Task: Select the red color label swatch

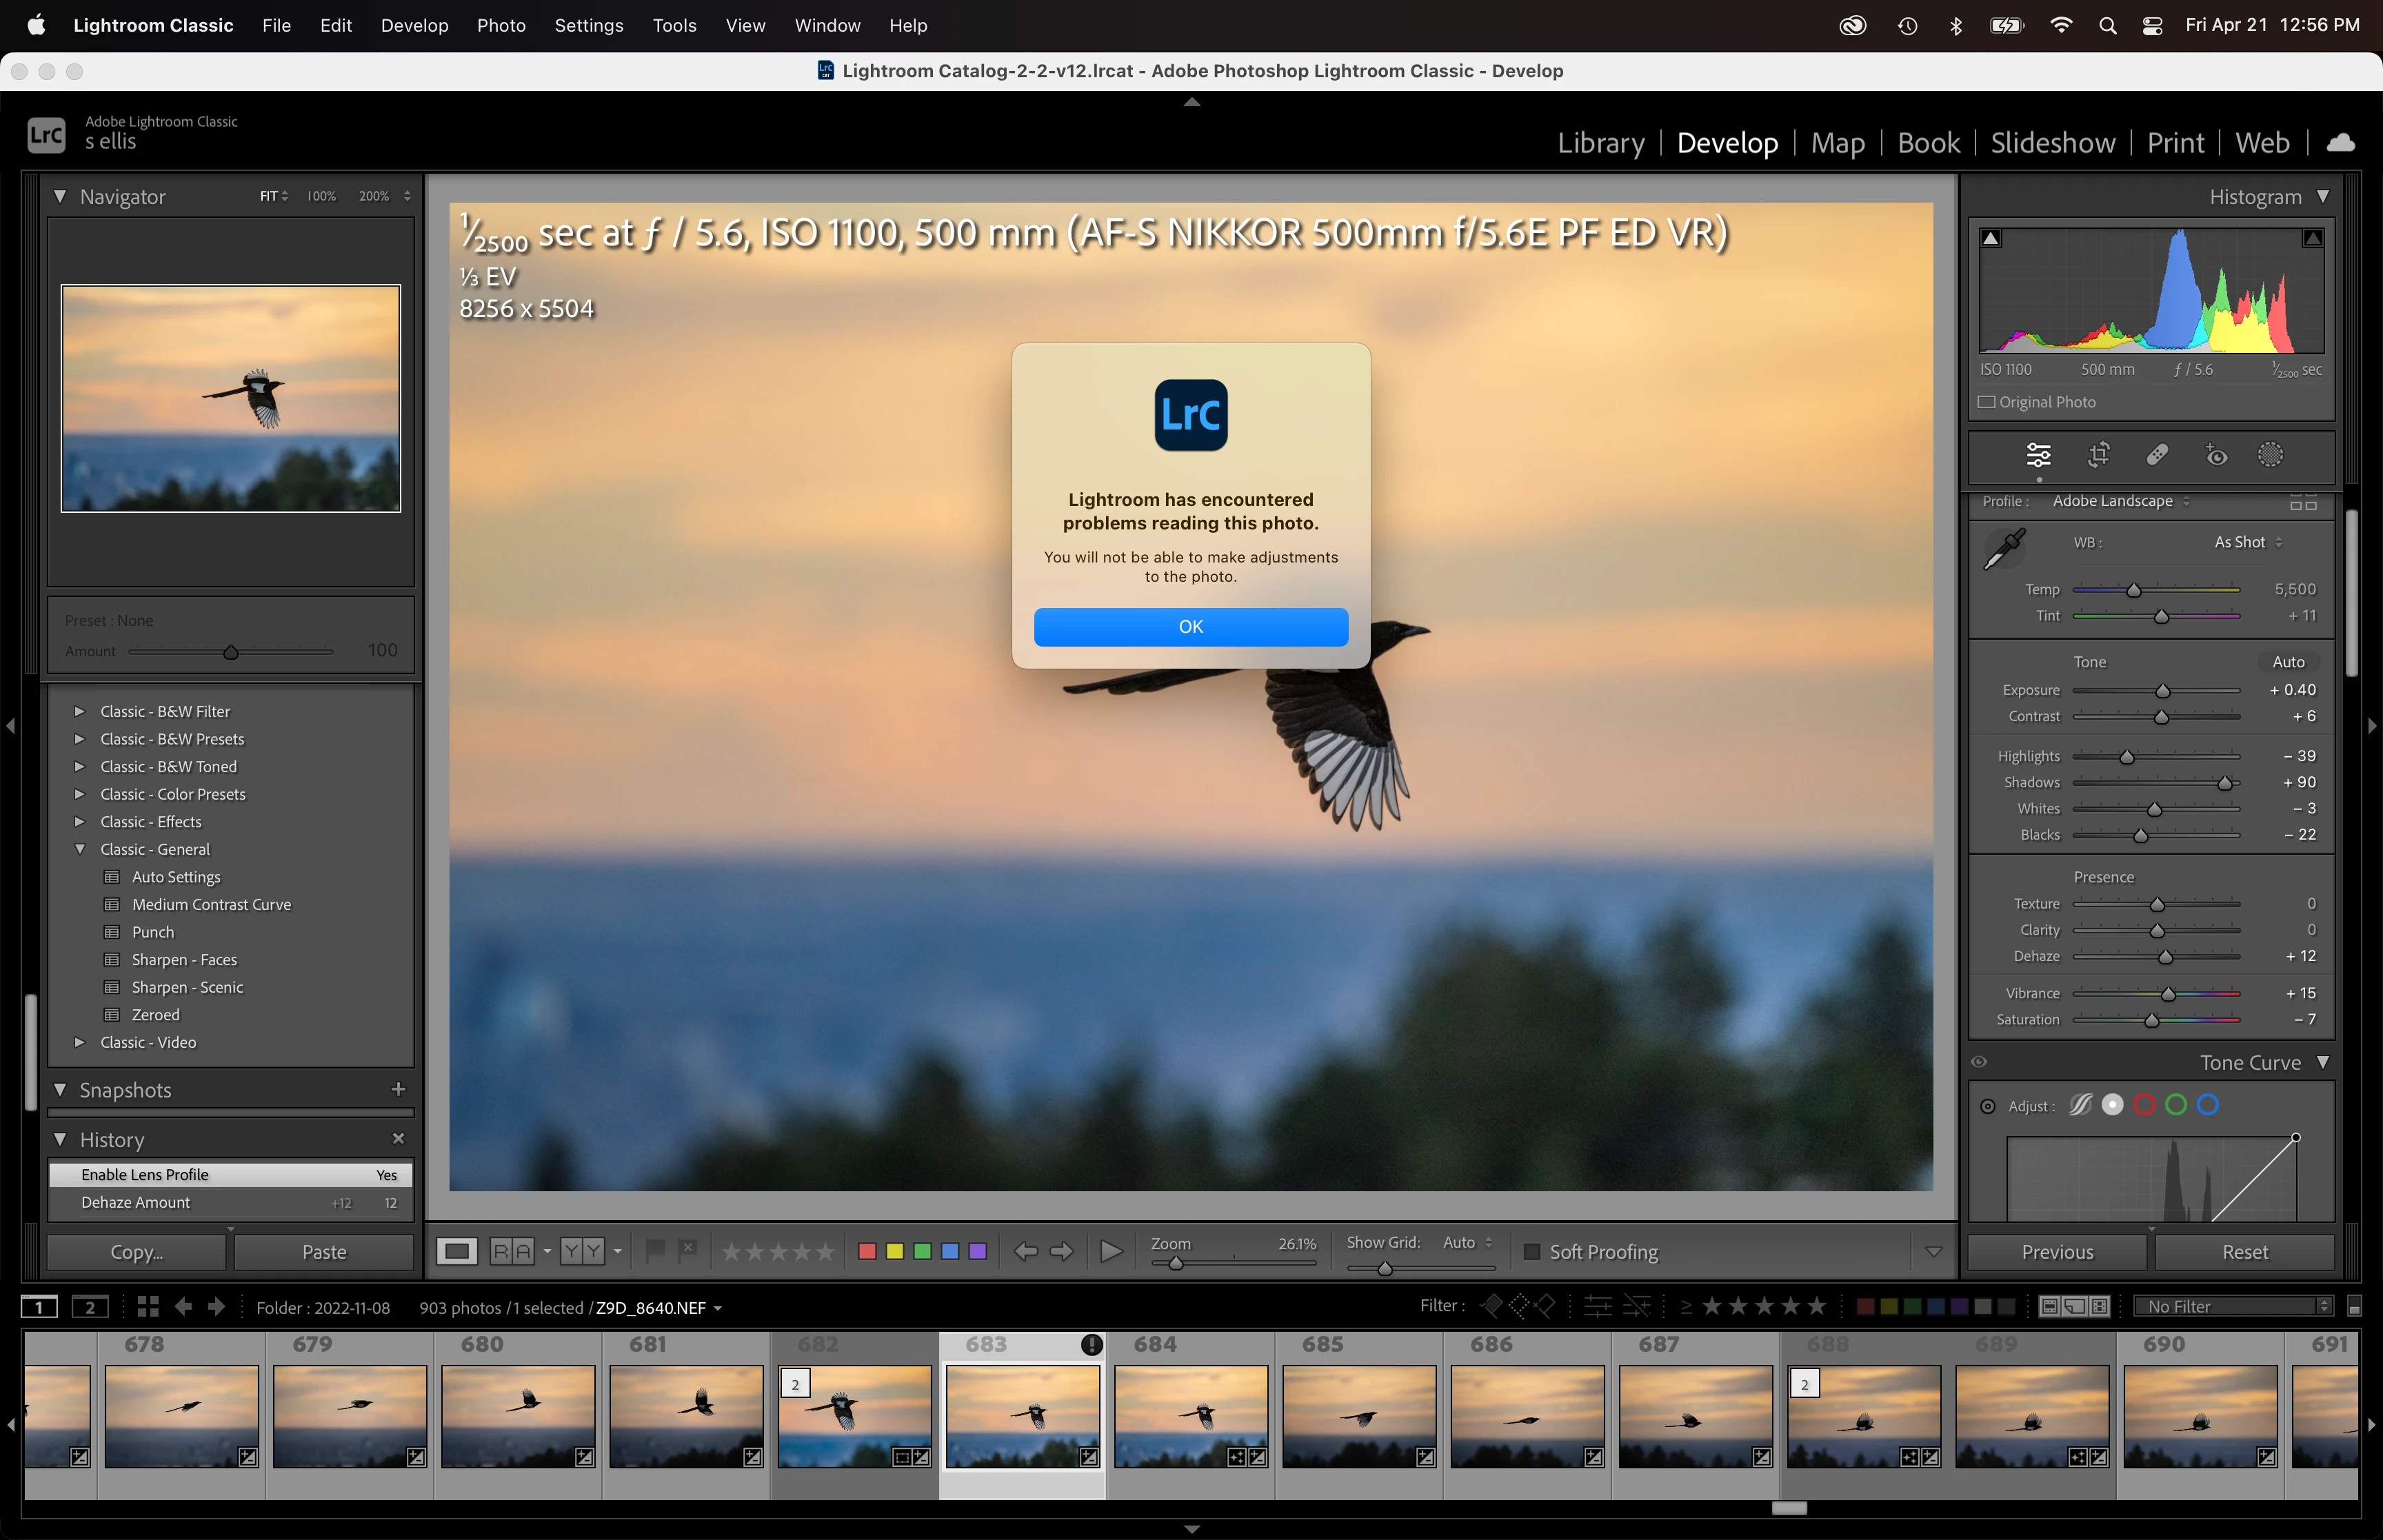Action: click(x=867, y=1252)
